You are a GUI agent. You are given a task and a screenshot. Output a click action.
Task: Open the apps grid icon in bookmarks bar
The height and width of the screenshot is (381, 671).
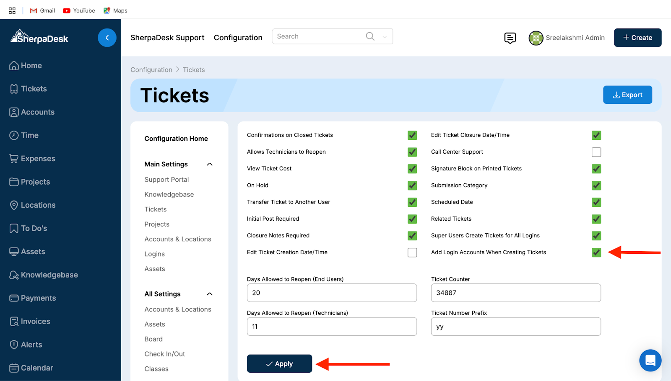click(x=12, y=10)
